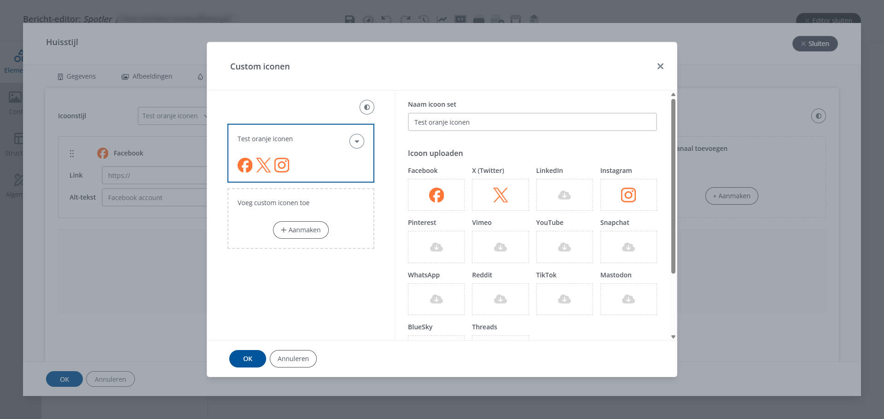Click statistics graph icon in editor toolbar
884x419 pixels.
click(442, 19)
